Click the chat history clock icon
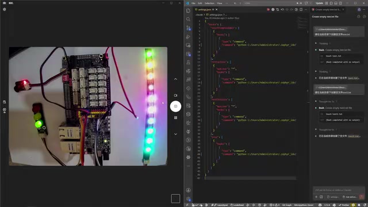 pos(359,17)
